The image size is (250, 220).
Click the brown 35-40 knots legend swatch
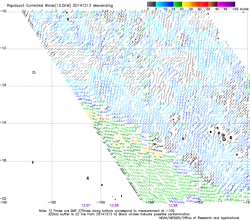pos(213,4)
